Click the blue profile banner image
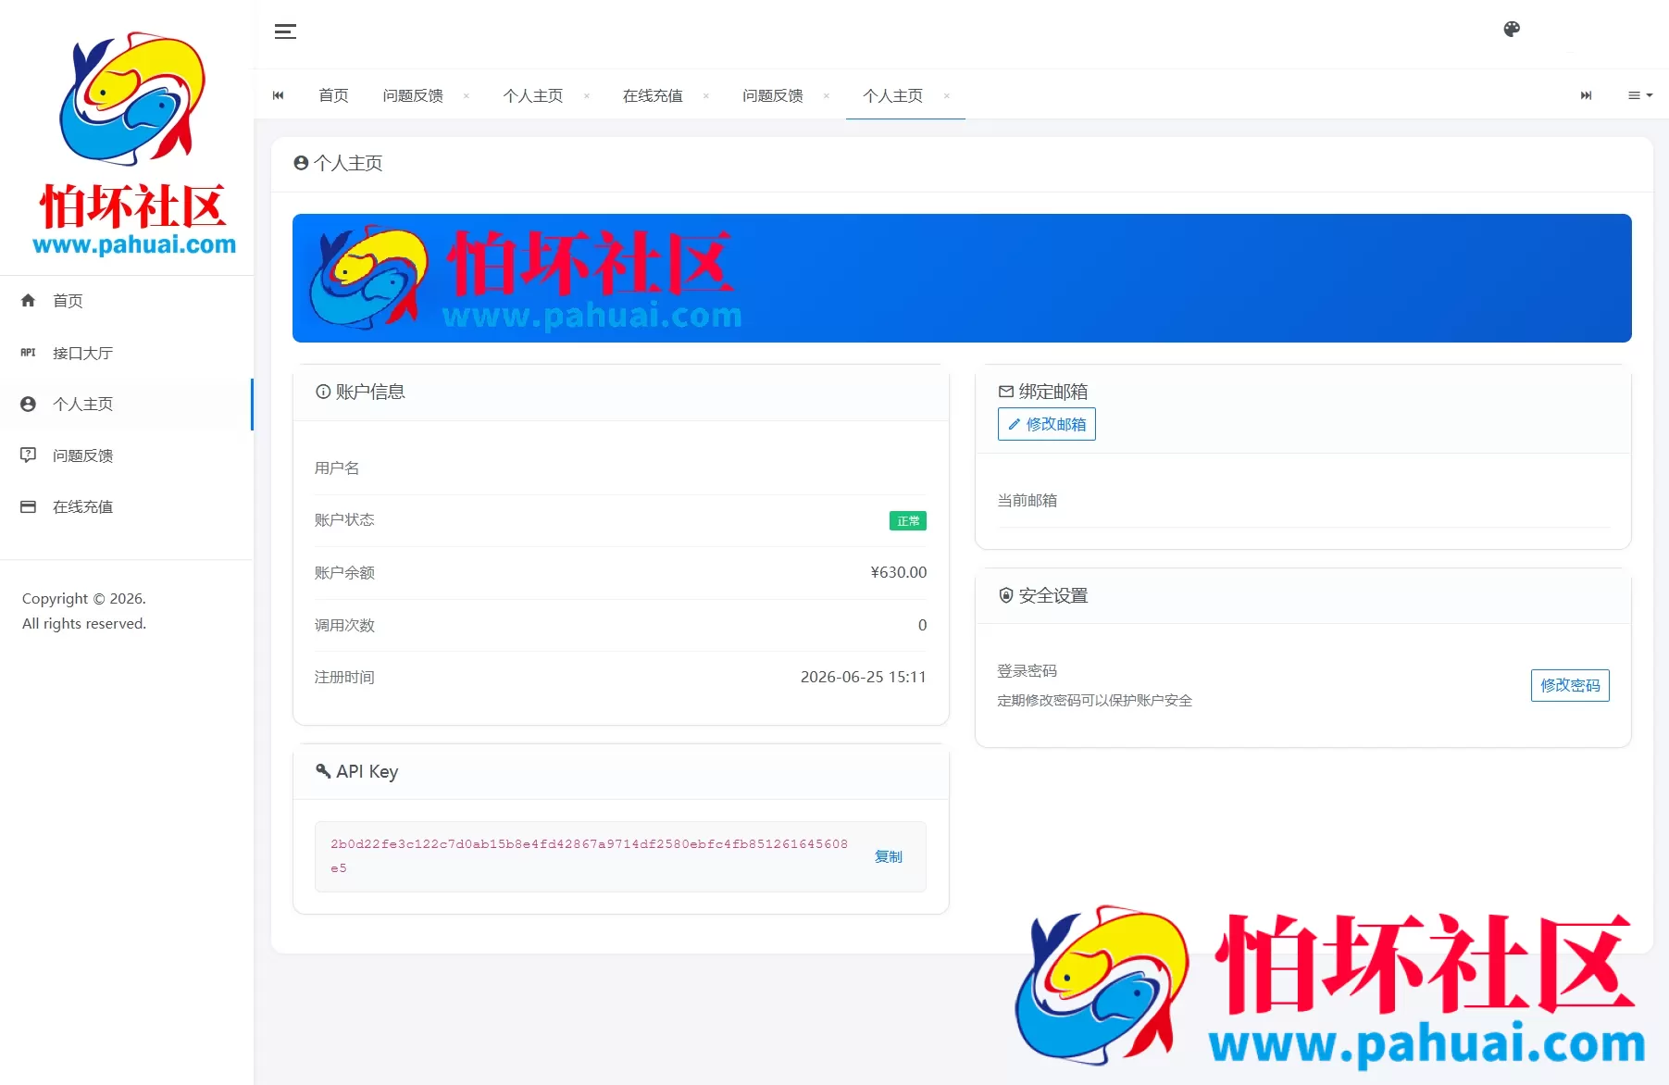The width and height of the screenshot is (1669, 1085). tap(962, 278)
